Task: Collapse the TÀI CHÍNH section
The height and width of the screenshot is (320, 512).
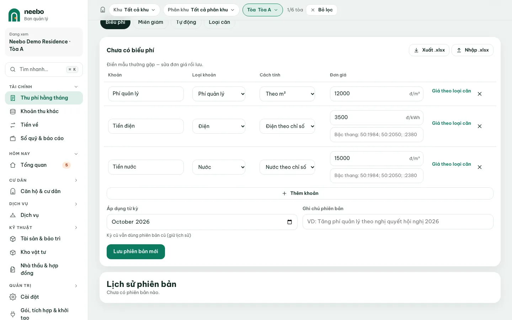Action: tap(76, 87)
